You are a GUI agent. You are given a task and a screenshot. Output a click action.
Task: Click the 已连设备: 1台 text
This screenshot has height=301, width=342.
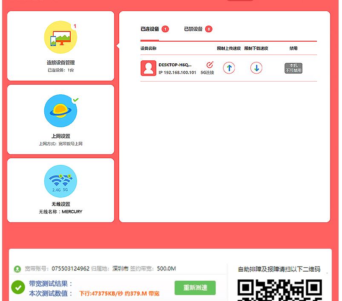pos(60,70)
